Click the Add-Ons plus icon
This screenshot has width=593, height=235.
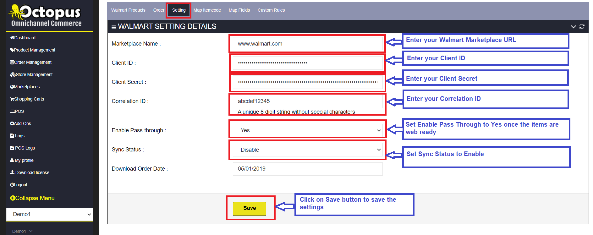pyautogui.click(x=12, y=123)
